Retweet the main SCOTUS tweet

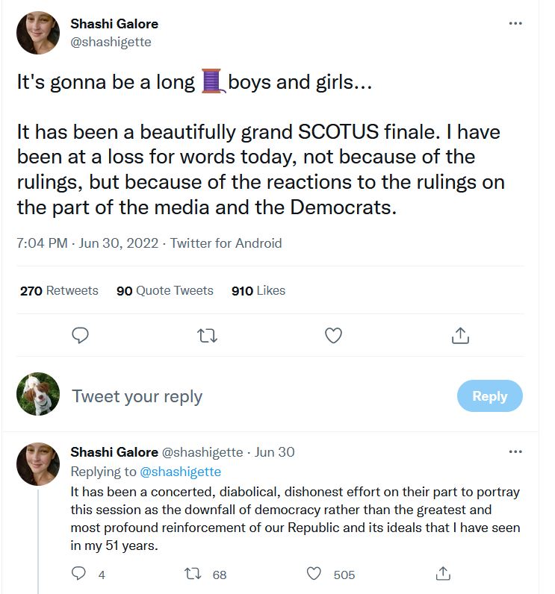207,336
